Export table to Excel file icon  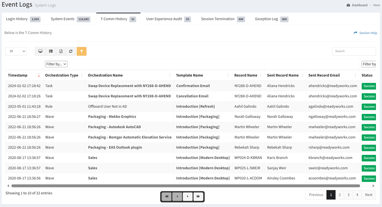tap(61, 51)
